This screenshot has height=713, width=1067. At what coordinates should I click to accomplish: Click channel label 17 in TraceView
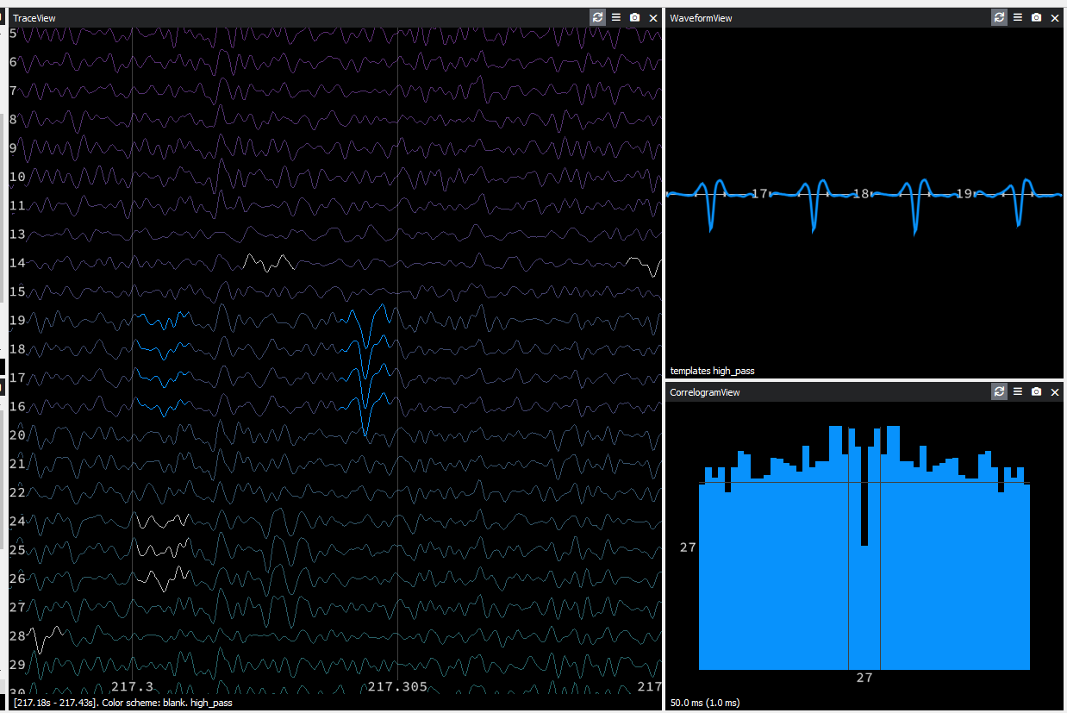point(17,377)
